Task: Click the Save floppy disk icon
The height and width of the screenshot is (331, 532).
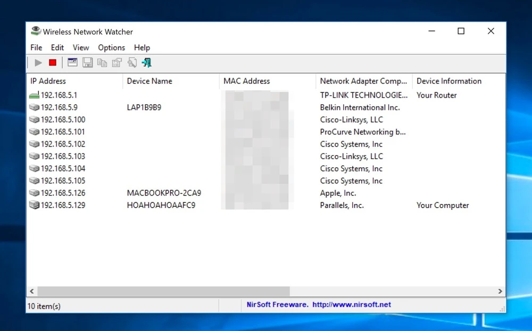Action: click(87, 63)
